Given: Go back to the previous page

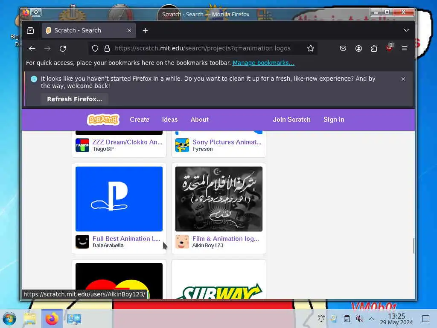Looking at the screenshot, I should (x=32, y=49).
